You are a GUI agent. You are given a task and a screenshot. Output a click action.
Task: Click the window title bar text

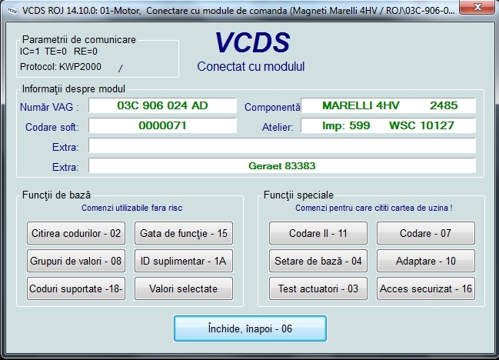[238, 11]
